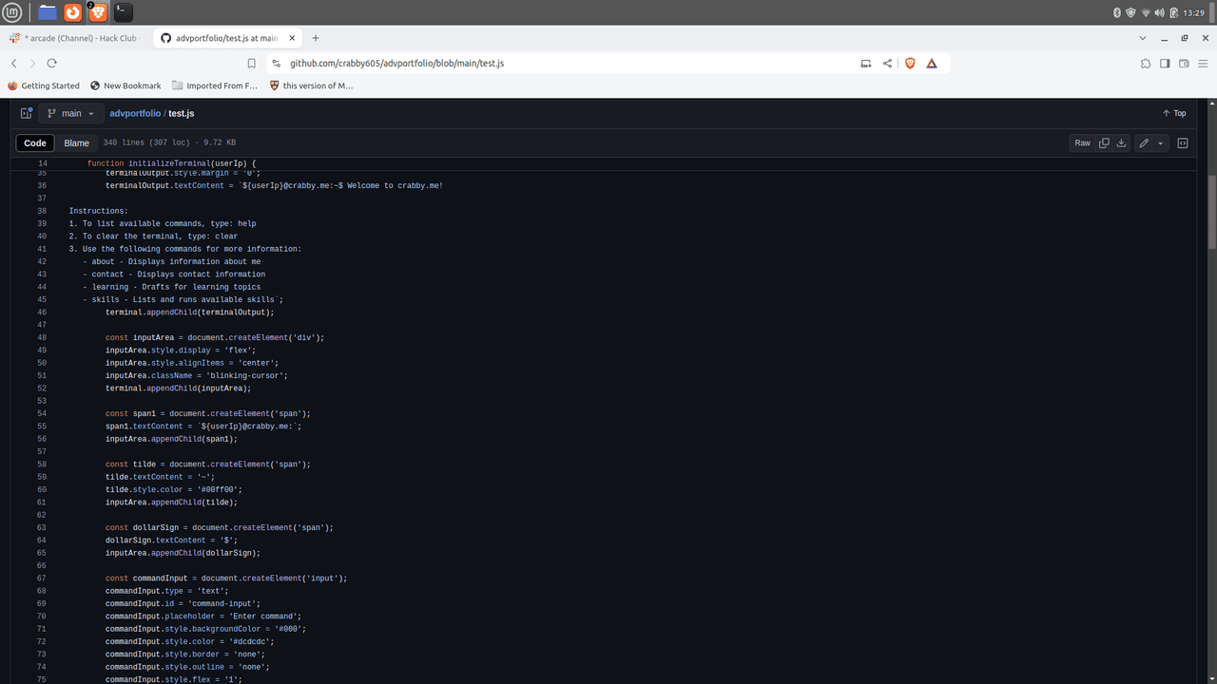This screenshot has width=1217, height=684.
Task: Switch to Blame view
Action: click(76, 143)
